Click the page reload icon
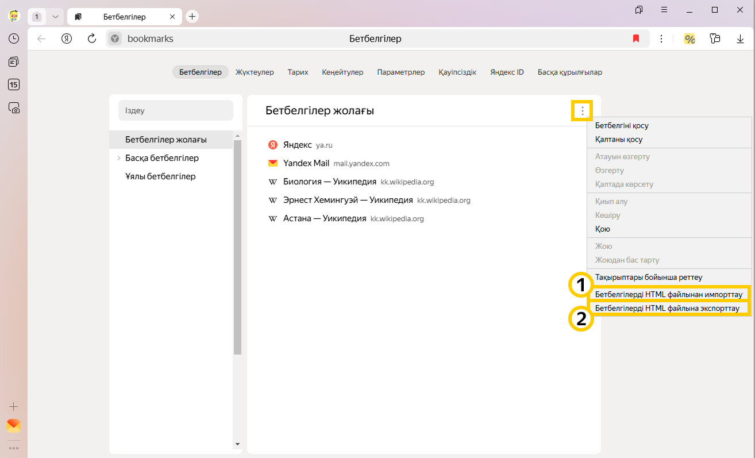755x458 pixels. click(91, 39)
